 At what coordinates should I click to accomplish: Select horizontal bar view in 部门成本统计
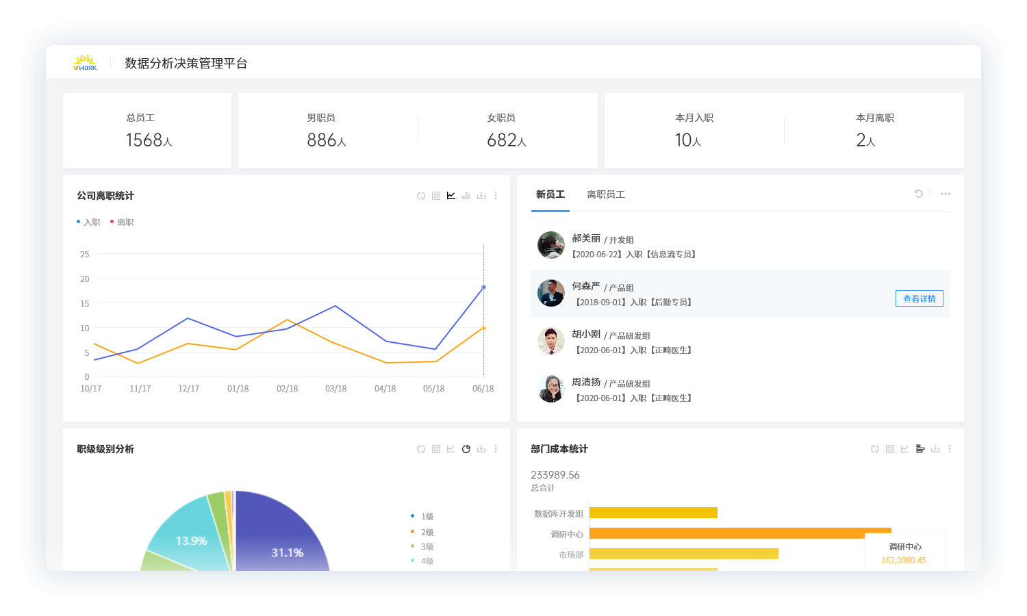coord(920,449)
